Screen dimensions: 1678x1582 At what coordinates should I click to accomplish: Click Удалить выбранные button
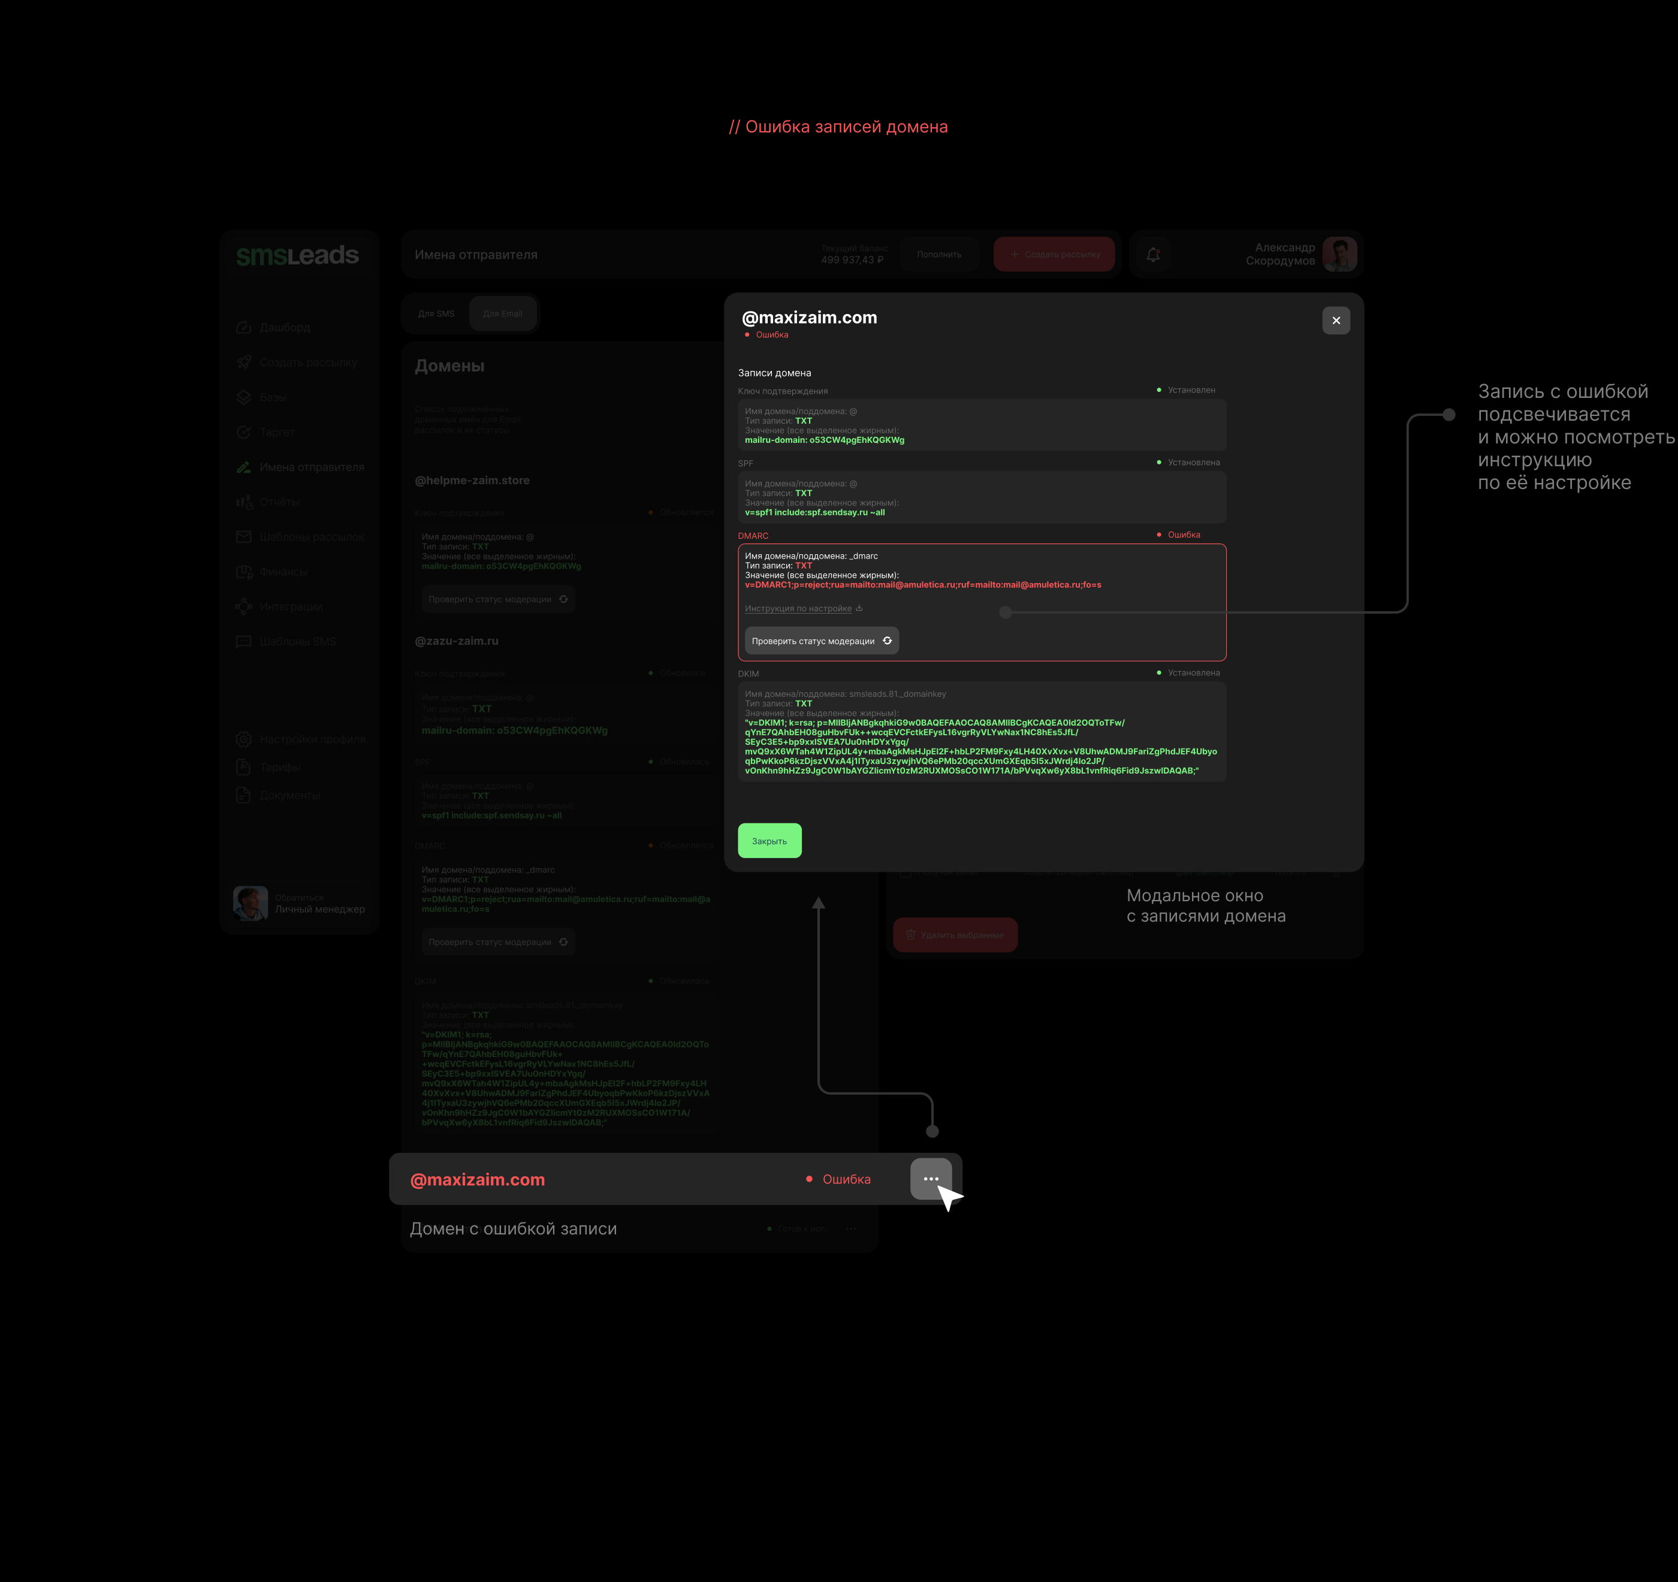(955, 935)
